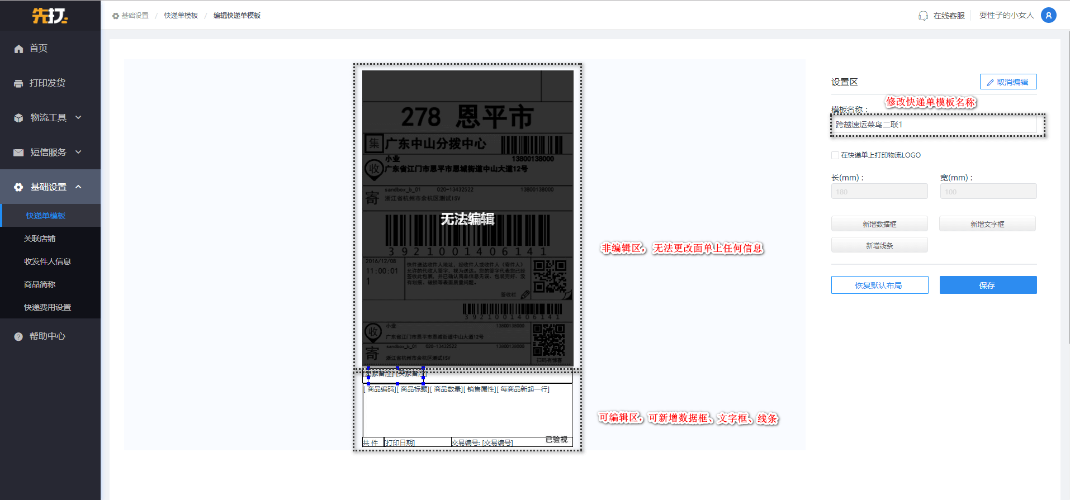Click 取消编辑 button
Viewport: 1070px width, 500px height.
click(1008, 82)
